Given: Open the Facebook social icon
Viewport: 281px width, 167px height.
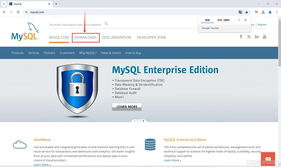Looking at the screenshot, I should pyautogui.click(x=241, y=37).
